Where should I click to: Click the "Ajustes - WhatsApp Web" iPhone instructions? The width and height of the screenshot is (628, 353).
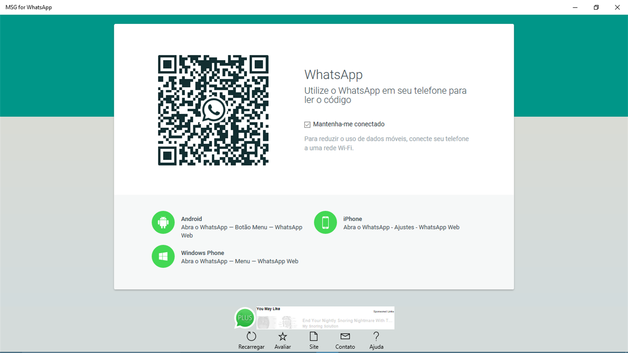[401, 227]
